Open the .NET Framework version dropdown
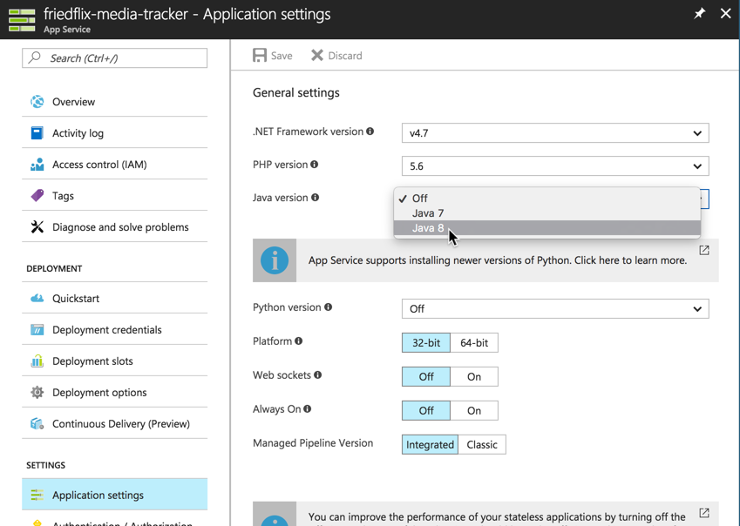Viewport: 740px width, 526px height. pos(555,133)
